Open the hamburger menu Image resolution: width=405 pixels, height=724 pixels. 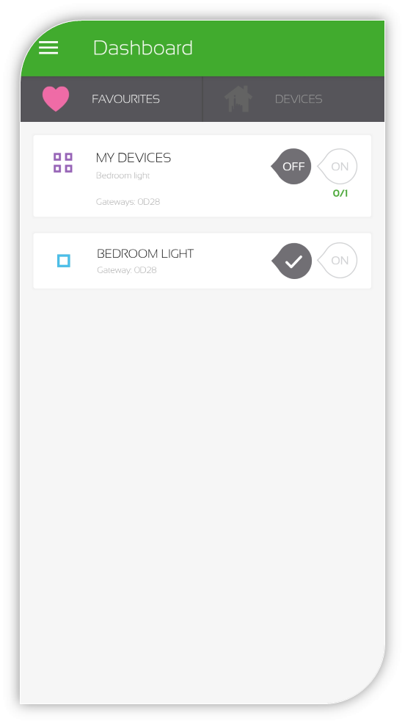48,48
